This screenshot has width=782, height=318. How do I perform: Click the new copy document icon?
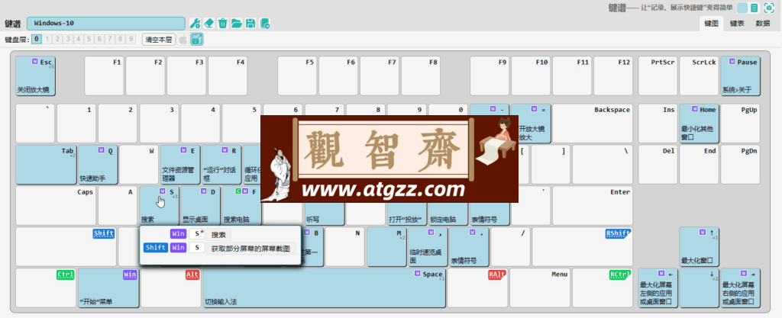[x=265, y=23]
